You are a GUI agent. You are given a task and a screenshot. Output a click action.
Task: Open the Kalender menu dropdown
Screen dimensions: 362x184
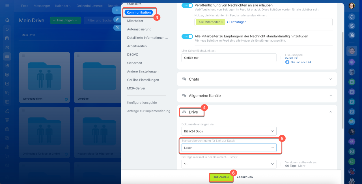click(63, 6)
